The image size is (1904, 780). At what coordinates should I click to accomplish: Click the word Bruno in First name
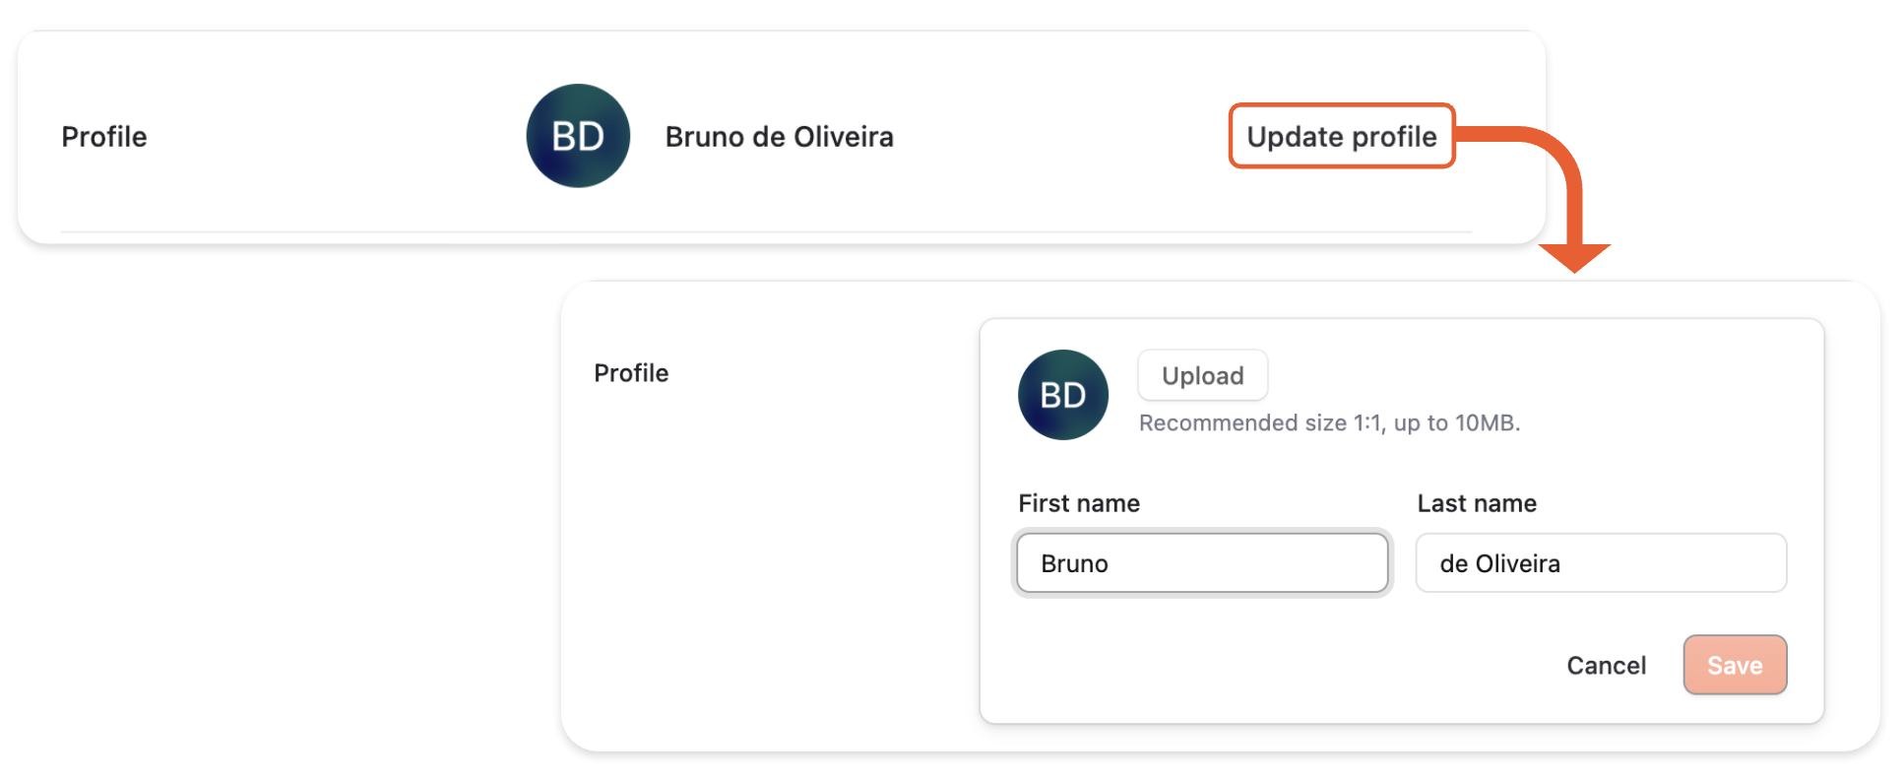pos(1074,563)
